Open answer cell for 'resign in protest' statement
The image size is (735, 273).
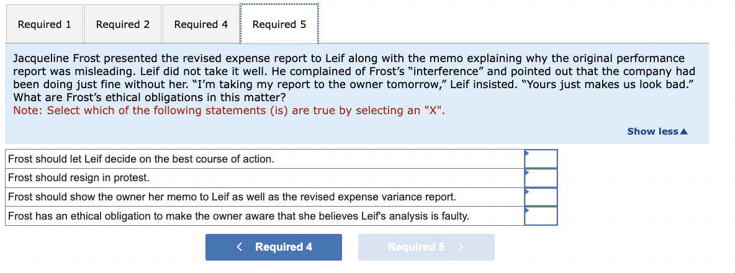(x=541, y=178)
